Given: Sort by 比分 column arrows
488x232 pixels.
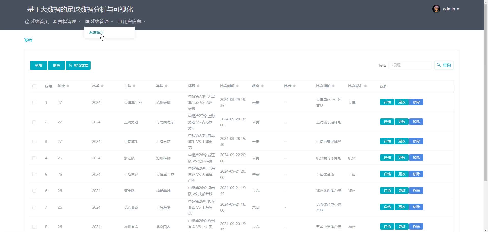Looking at the screenshot, I should coord(294,86).
